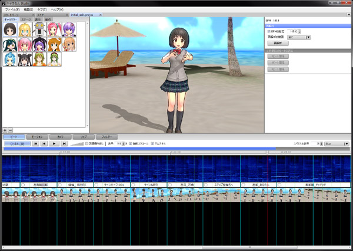Select the black-haired girl character thumbnail

pos(9,29)
